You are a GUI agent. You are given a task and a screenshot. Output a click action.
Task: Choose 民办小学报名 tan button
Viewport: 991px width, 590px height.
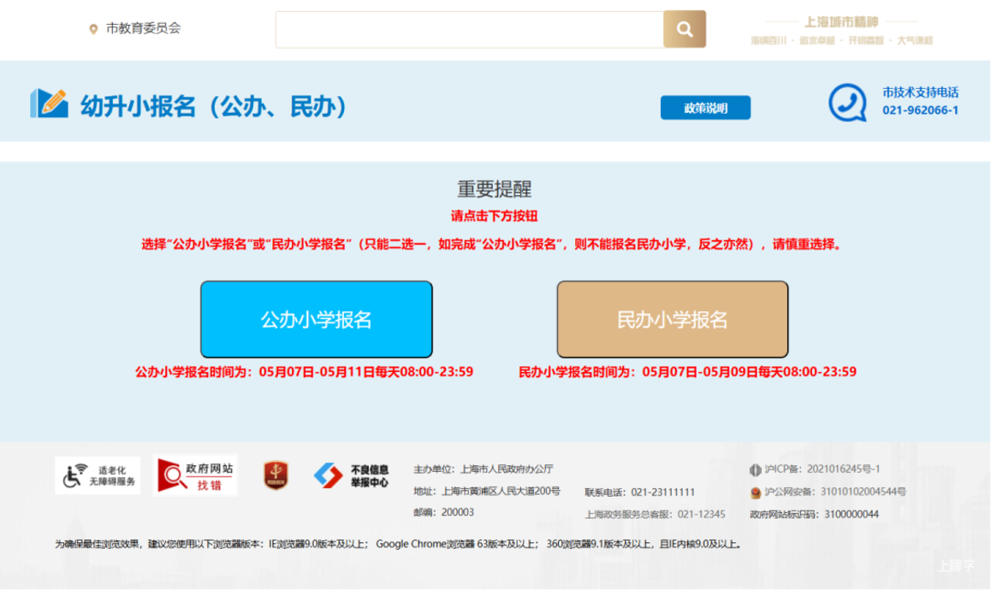click(x=673, y=320)
